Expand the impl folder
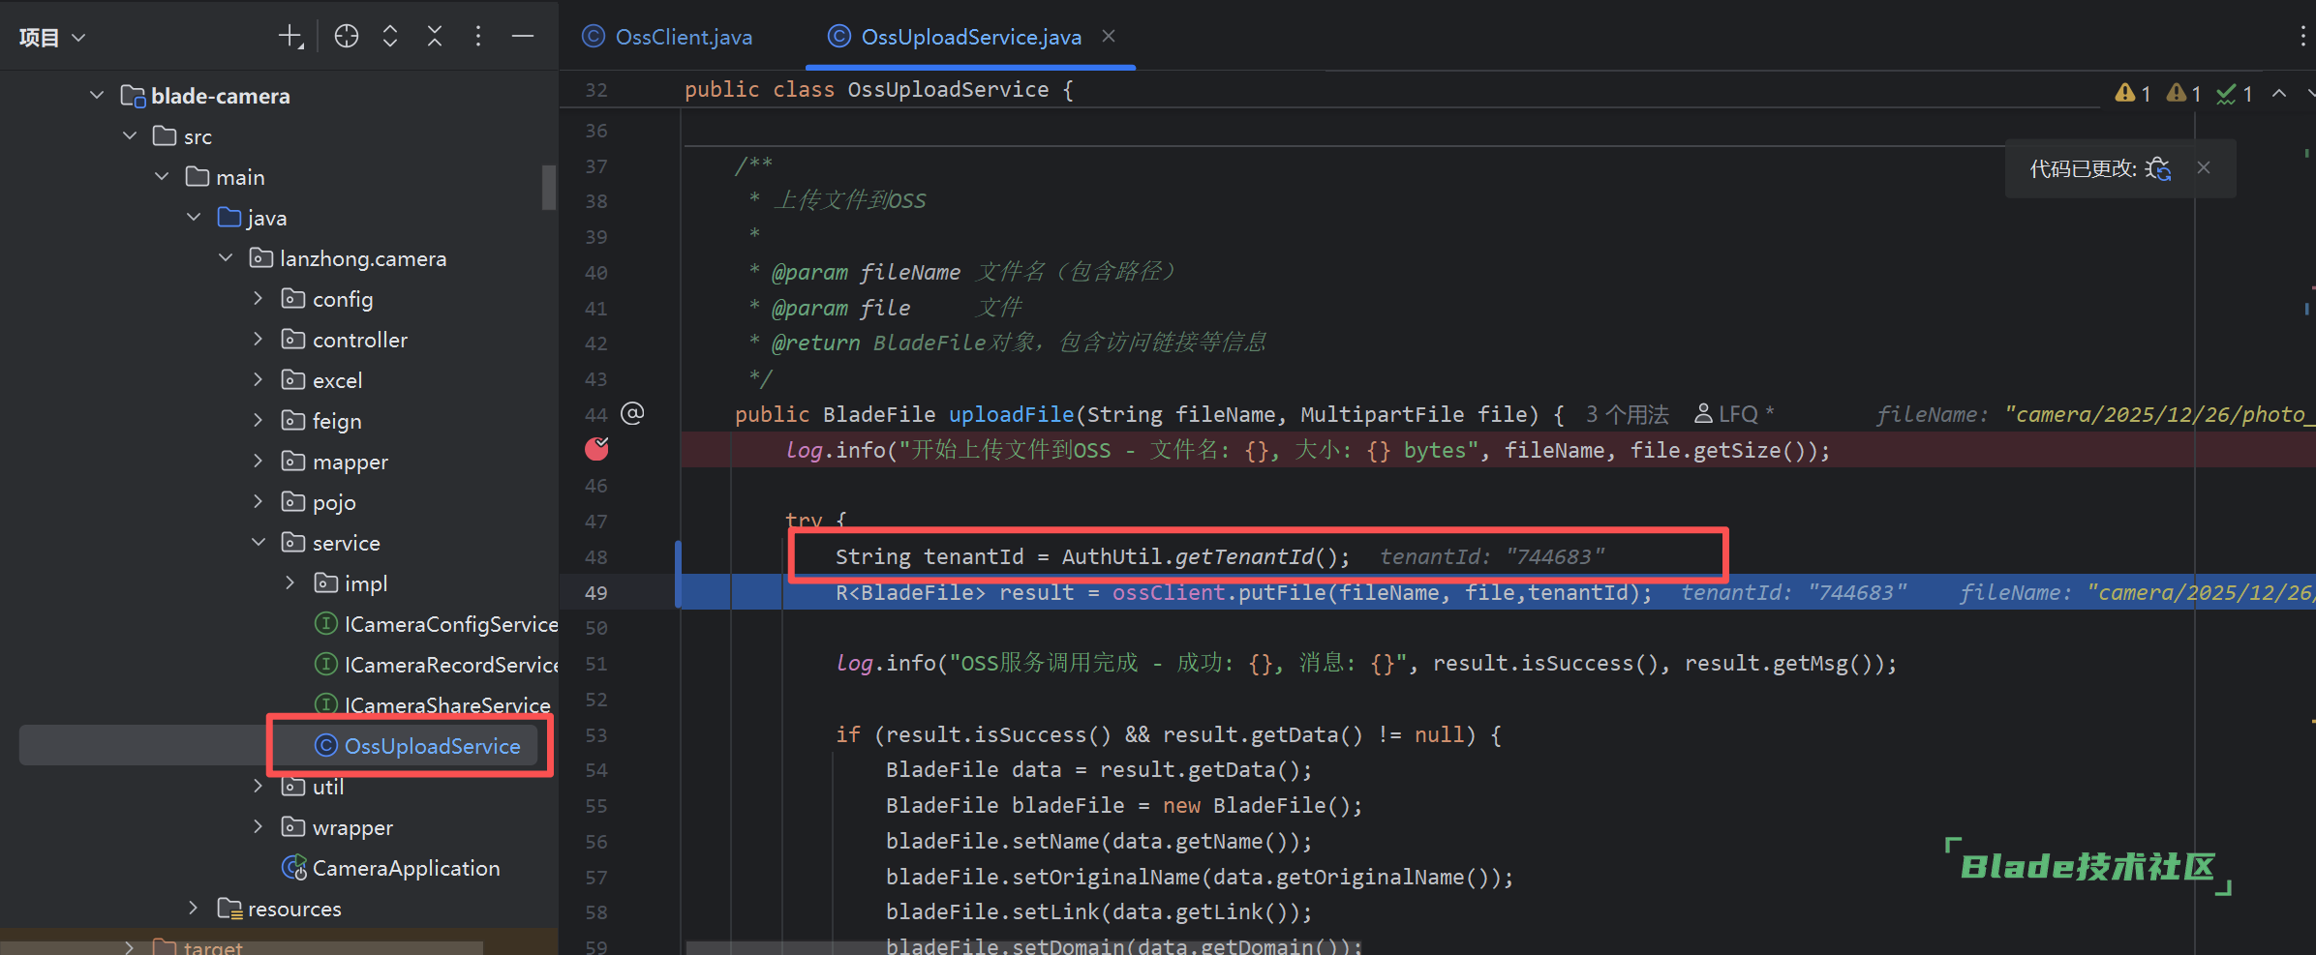 click(x=289, y=583)
